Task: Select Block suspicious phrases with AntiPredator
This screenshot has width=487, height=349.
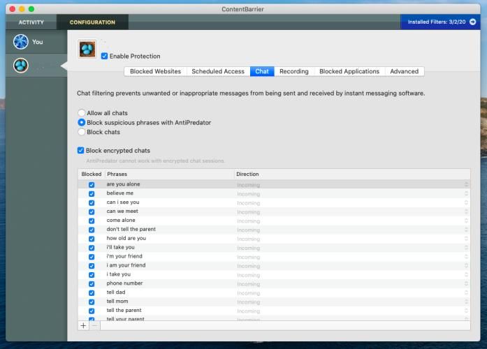Action: [x=81, y=123]
